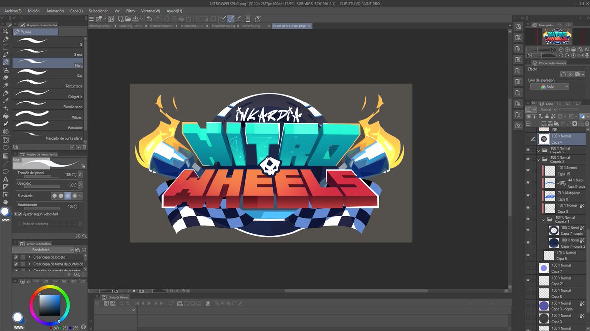Open the Edición menu
The height and width of the screenshot is (331, 590).
[x=33, y=11]
